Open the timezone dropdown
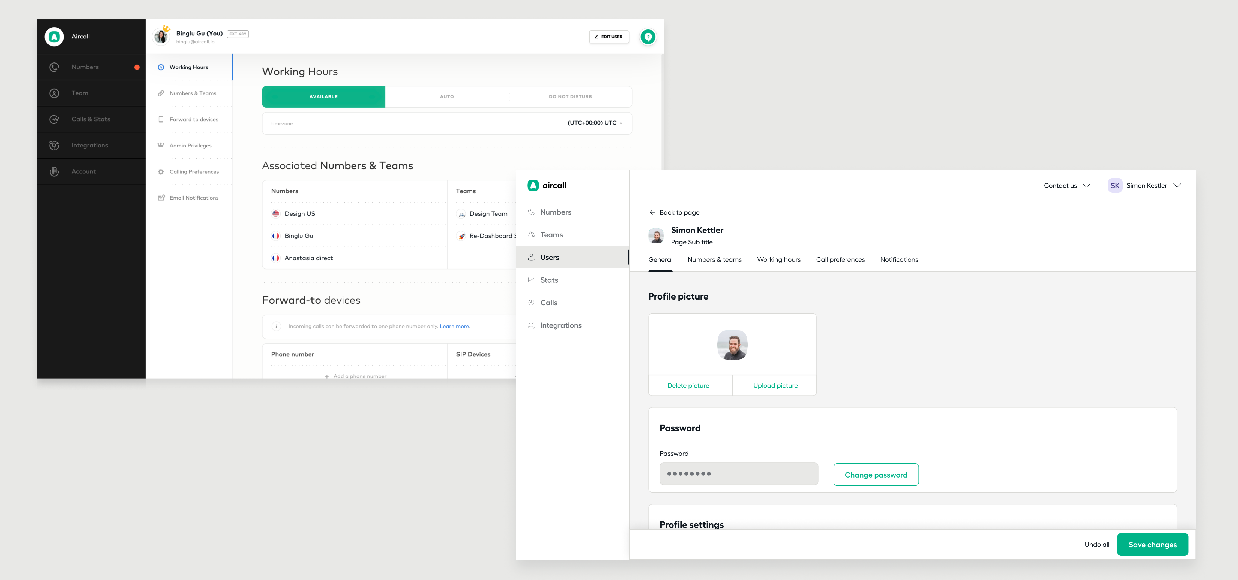Viewport: 1238px width, 580px height. pyautogui.click(x=594, y=123)
